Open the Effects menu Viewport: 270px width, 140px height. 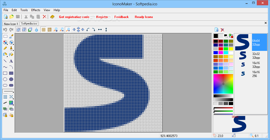coord(36,10)
